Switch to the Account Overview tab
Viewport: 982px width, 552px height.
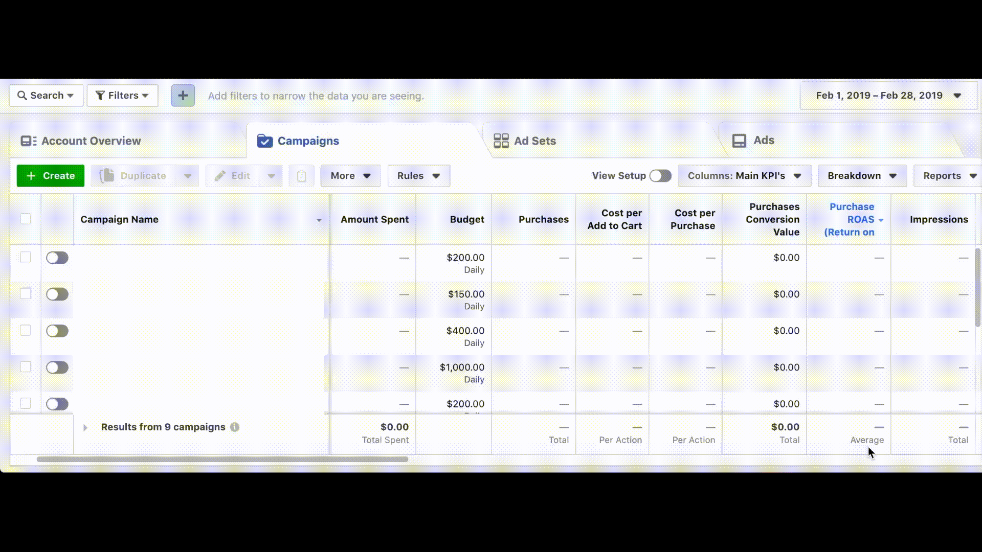click(x=91, y=141)
